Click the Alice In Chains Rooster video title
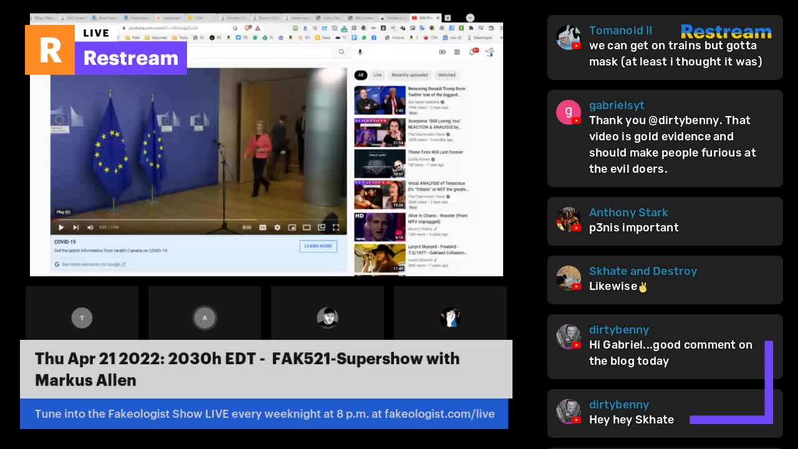This screenshot has height=449, width=798. 438,218
